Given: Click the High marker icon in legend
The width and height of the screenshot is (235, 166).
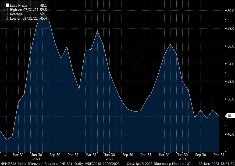Looking at the screenshot, I should (7, 10).
